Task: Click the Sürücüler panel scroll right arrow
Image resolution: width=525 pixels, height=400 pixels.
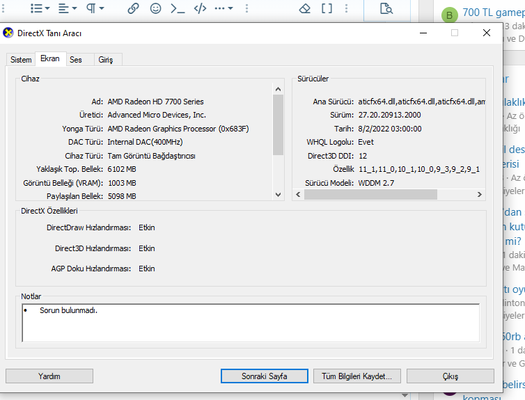Action: [x=480, y=194]
